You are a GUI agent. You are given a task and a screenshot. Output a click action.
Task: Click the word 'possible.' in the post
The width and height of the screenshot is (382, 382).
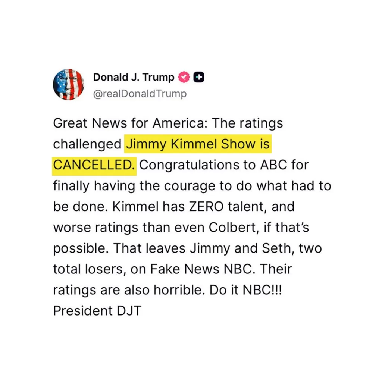point(79,248)
